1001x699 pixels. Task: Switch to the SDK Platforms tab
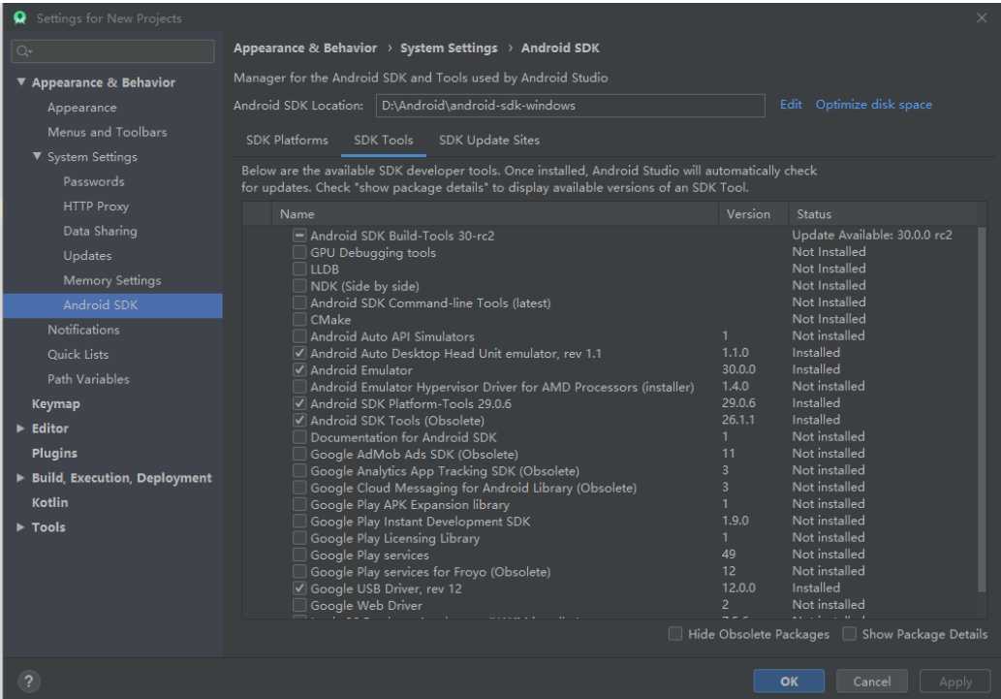(x=287, y=140)
